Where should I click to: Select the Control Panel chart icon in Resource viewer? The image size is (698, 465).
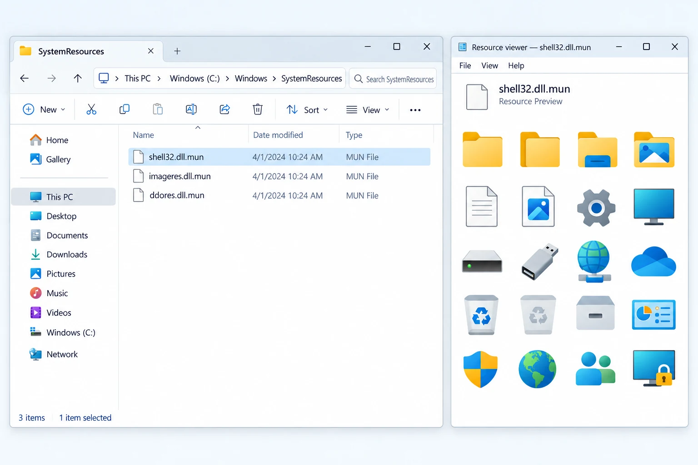point(654,315)
